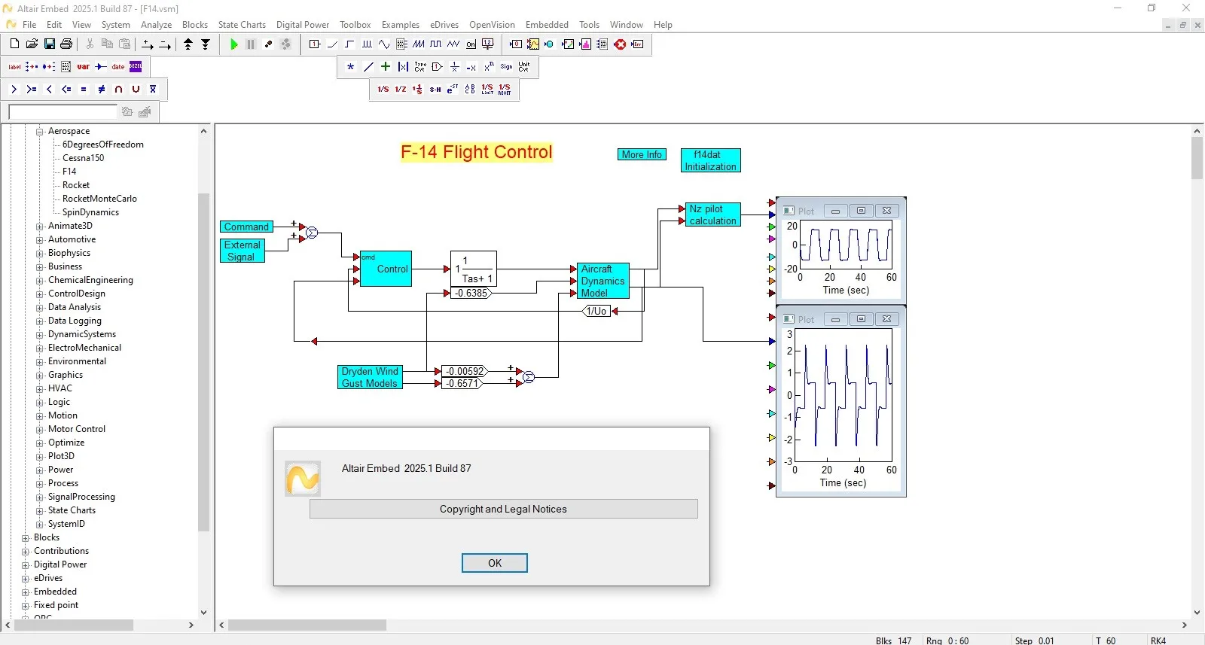The image size is (1205, 645).
Task: Click OK in the About dialog
Action: tap(495, 563)
